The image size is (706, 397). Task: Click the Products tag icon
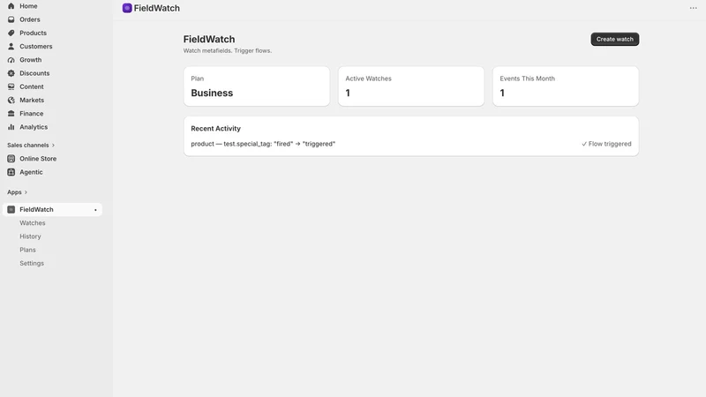11,33
